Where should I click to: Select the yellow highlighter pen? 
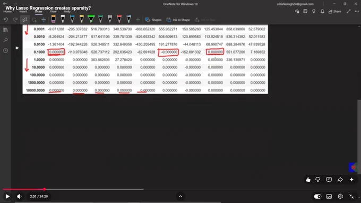click(x=82, y=19)
